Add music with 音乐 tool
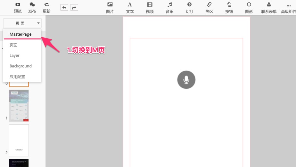Viewport: 296px width, 167px height. 169,5
